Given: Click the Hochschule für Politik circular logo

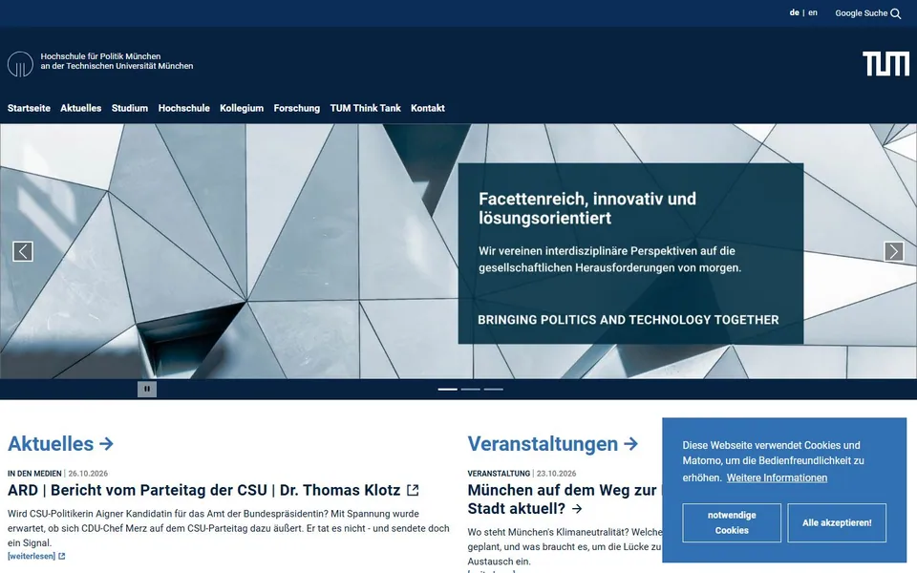Looking at the screenshot, I should pyautogui.click(x=20, y=64).
